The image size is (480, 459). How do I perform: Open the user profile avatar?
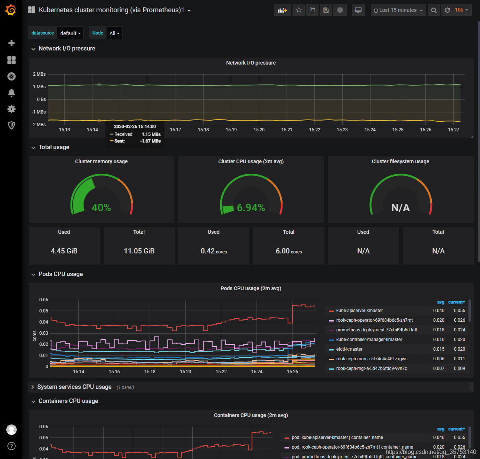(12, 430)
